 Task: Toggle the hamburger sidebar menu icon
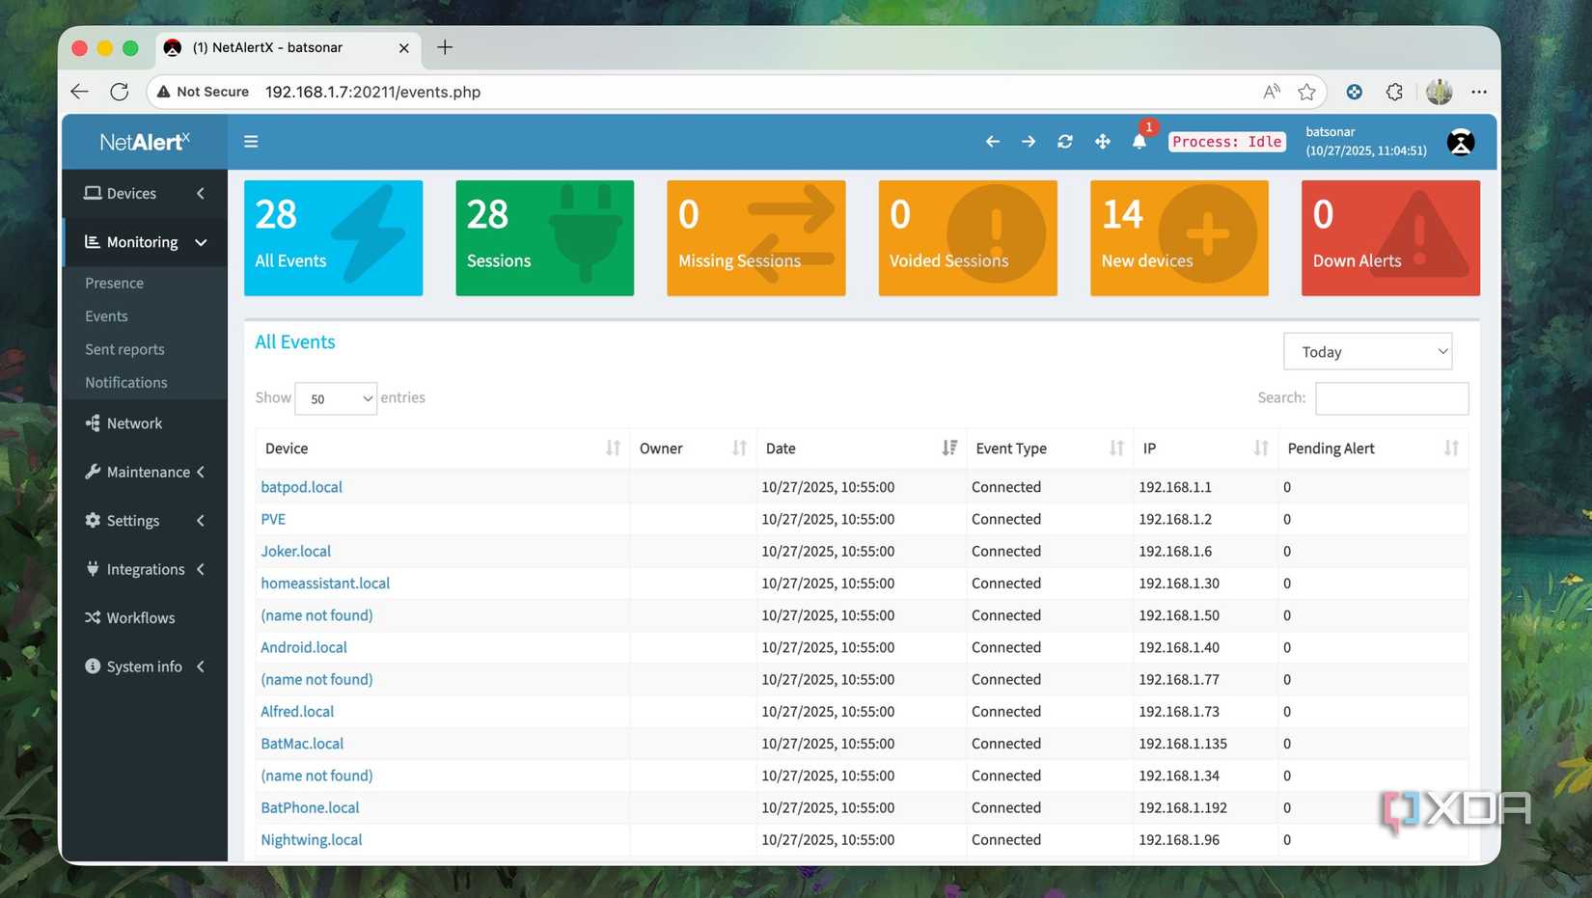(x=251, y=142)
